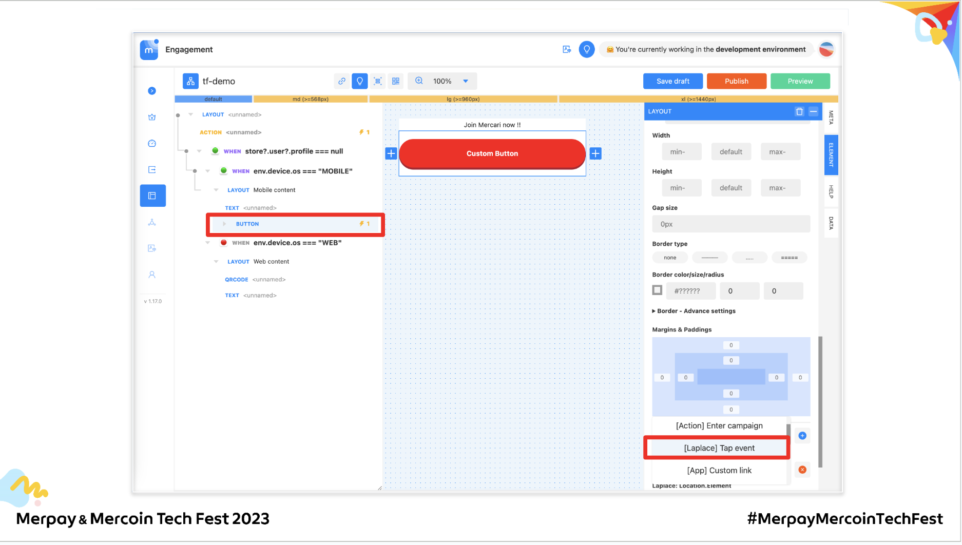
Task: Open the export arrow icon in sidebar
Action: (x=152, y=169)
